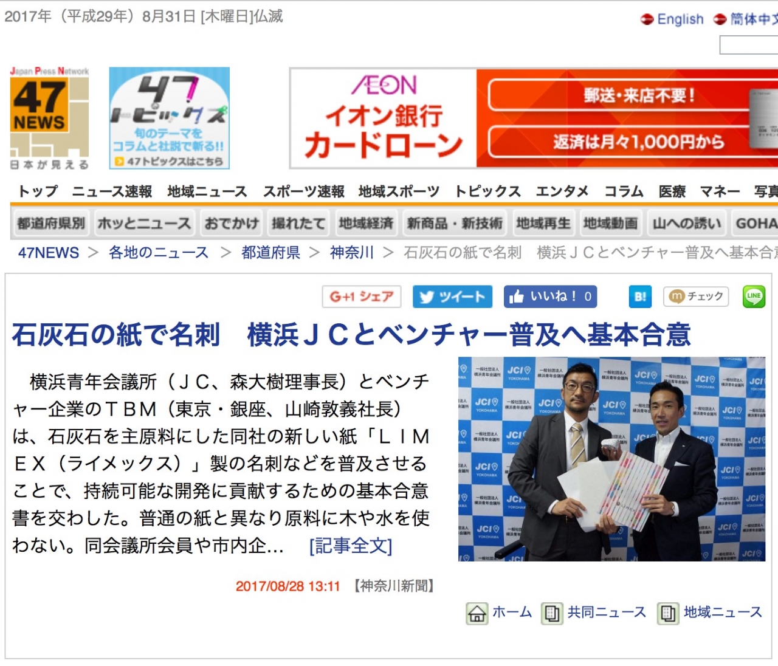Open the 地域経済 tab
Screen dimensions: 778x666
click(x=366, y=224)
